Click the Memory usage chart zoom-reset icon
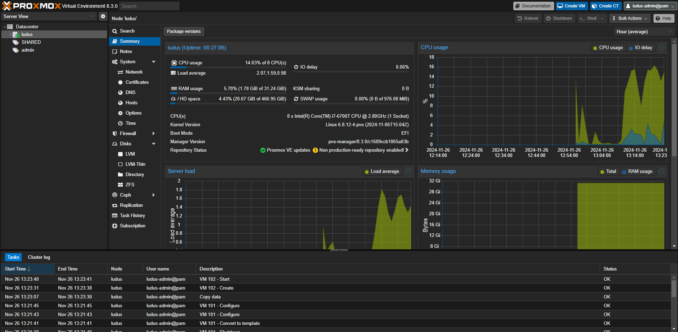This screenshot has height=332, width=678. coord(661,171)
